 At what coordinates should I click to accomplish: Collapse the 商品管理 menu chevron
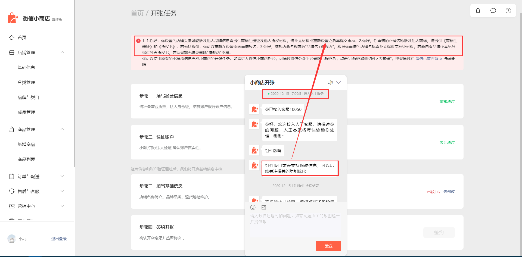click(62, 129)
